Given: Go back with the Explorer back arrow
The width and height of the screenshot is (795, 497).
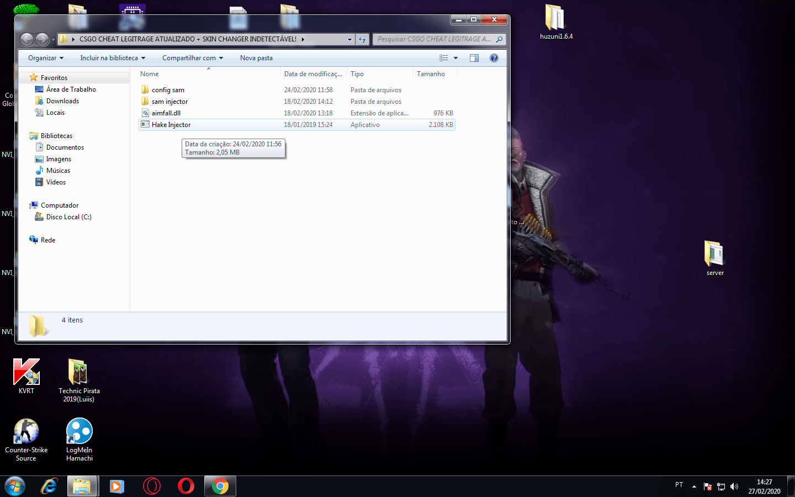Looking at the screenshot, I should [26, 39].
